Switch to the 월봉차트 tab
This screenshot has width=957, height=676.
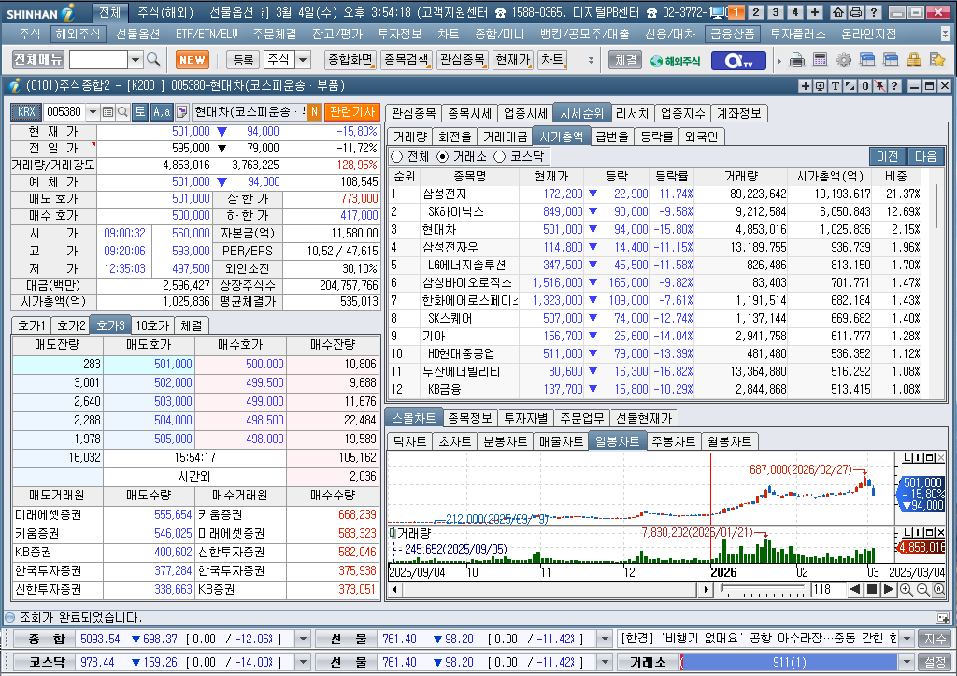(729, 441)
